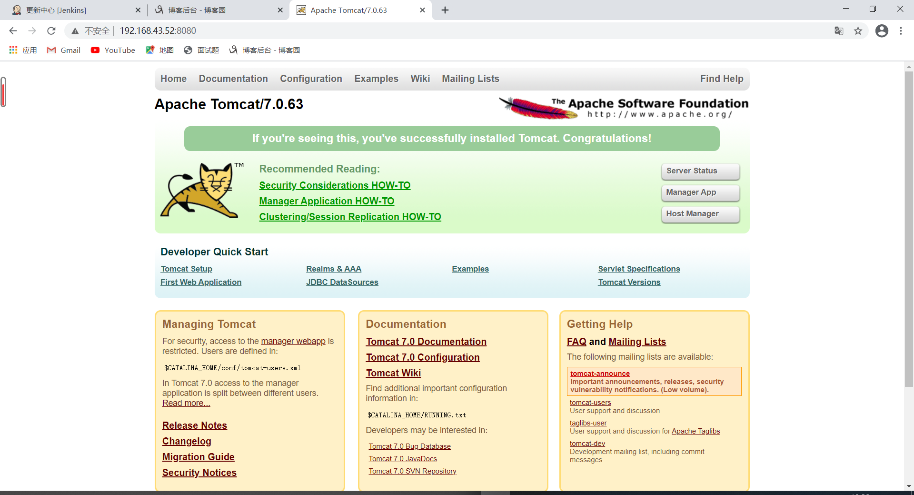Open the Tomcat 7.0 Configuration link
This screenshot has height=495, width=914.
(423, 357)
